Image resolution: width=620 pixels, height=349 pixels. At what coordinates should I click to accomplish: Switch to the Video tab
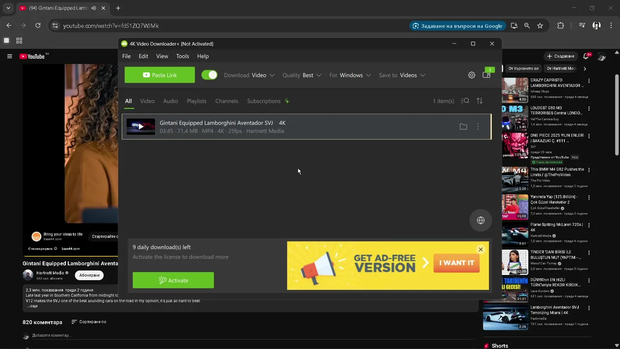point(147,101)
